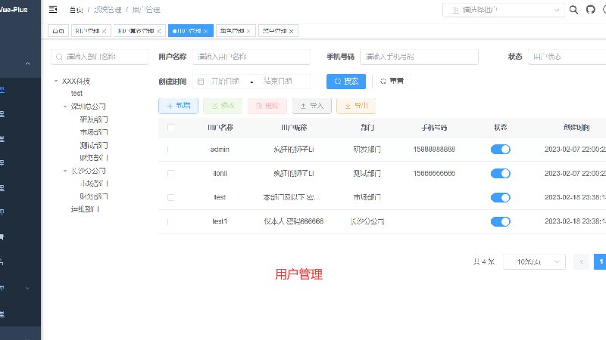Viewport: 606px width, 340px height.
Task: Click the 导入 import button
Action: coord(312,106)
